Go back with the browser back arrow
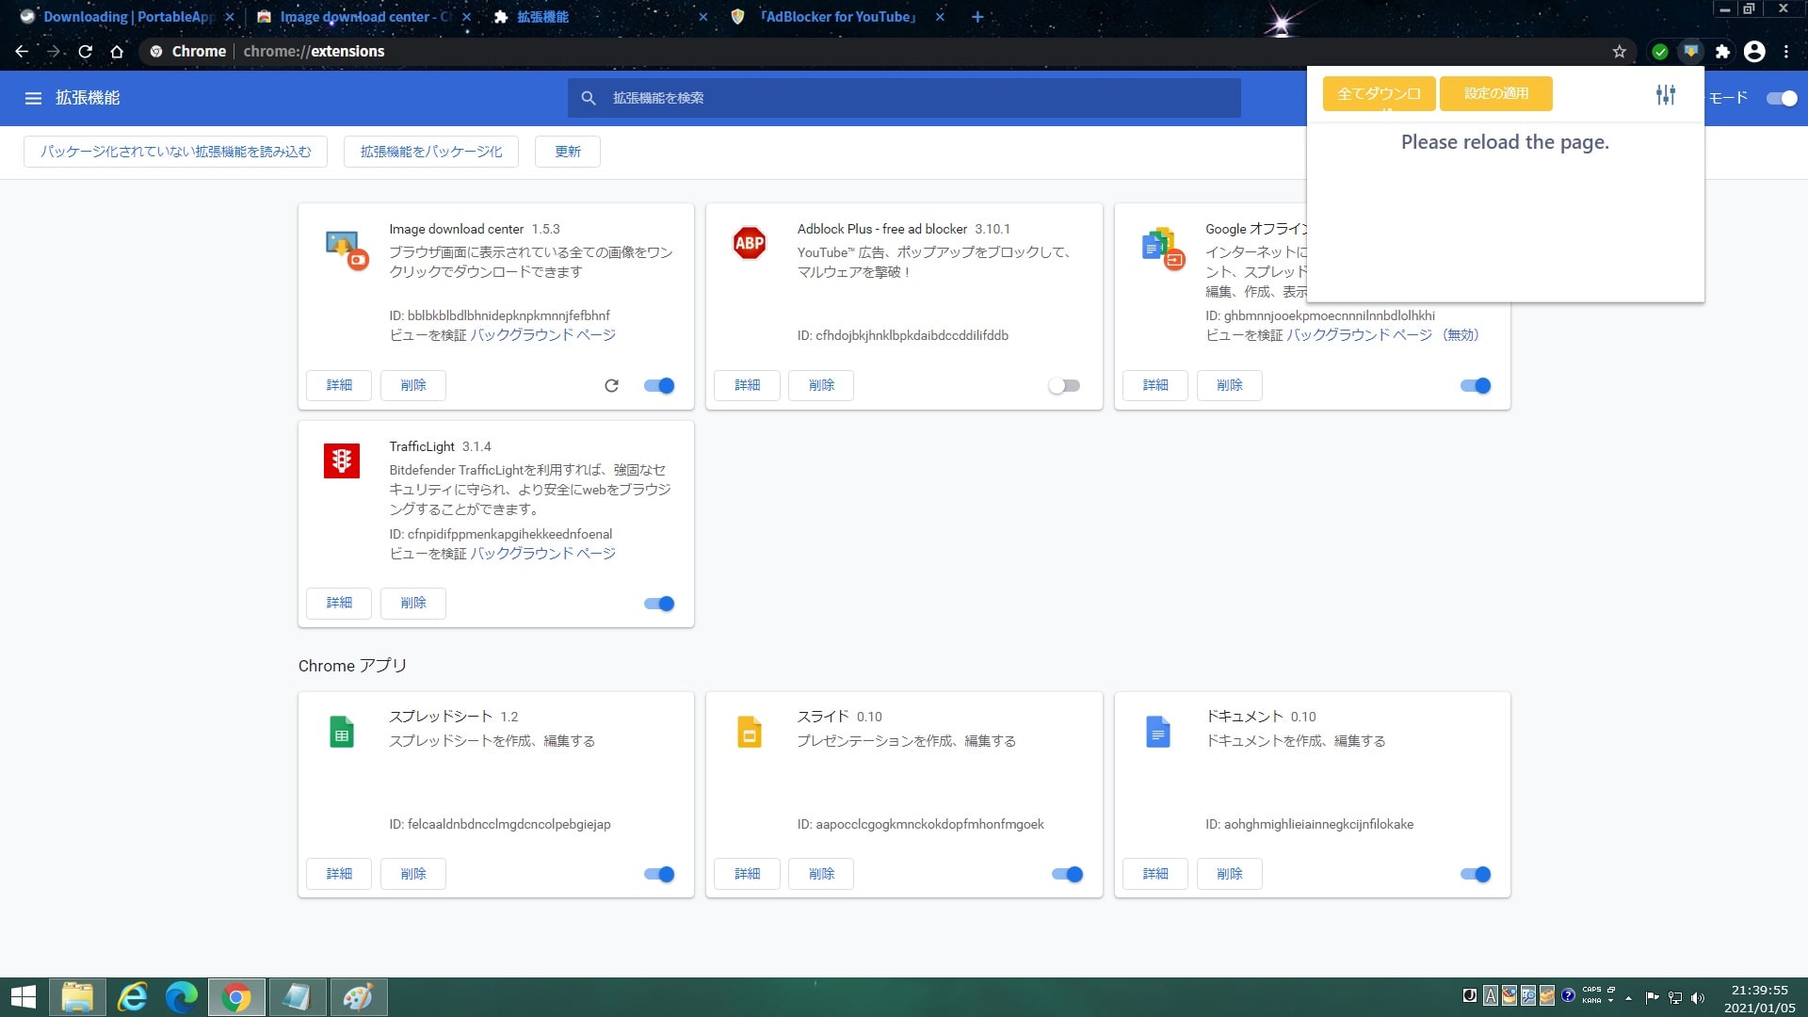This screenshot has height=1017, width=1808. [22, 52]
